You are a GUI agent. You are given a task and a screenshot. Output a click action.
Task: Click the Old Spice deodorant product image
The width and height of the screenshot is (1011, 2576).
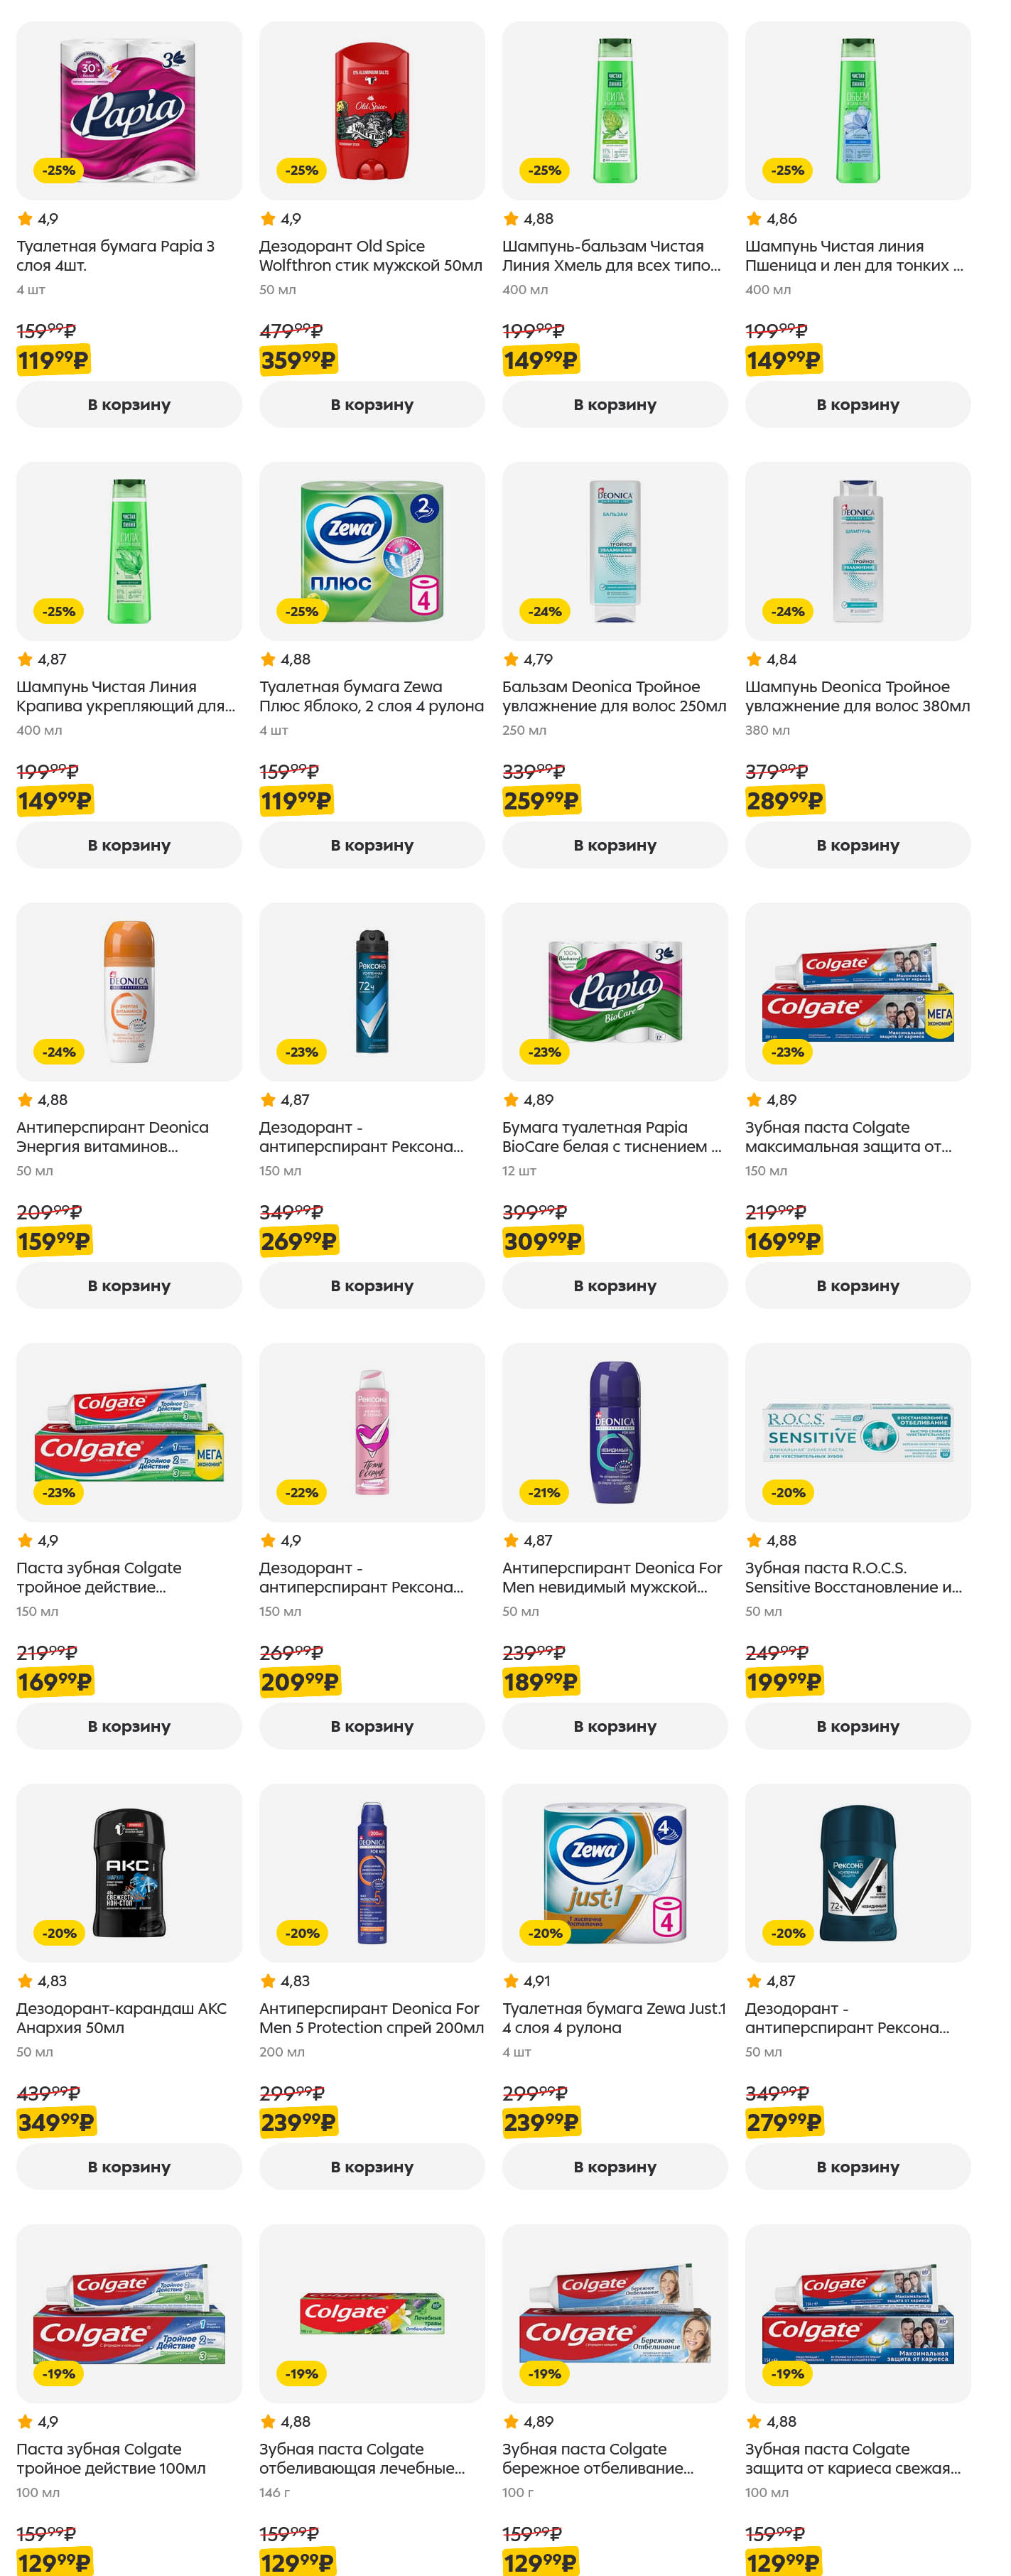(371, 110)
